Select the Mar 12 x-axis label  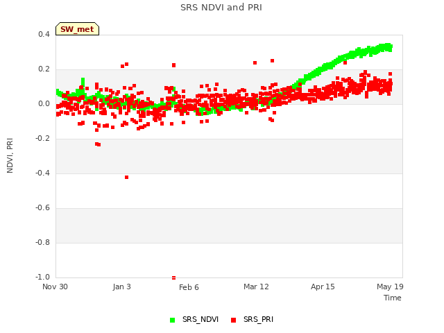(256, 287)
